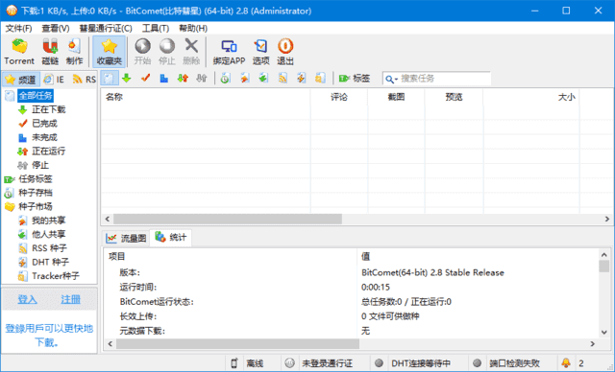Add a magnet link (磁链)
Image resolution: width=615 pixels, height=372 pixels.
[x=50, y=51]
